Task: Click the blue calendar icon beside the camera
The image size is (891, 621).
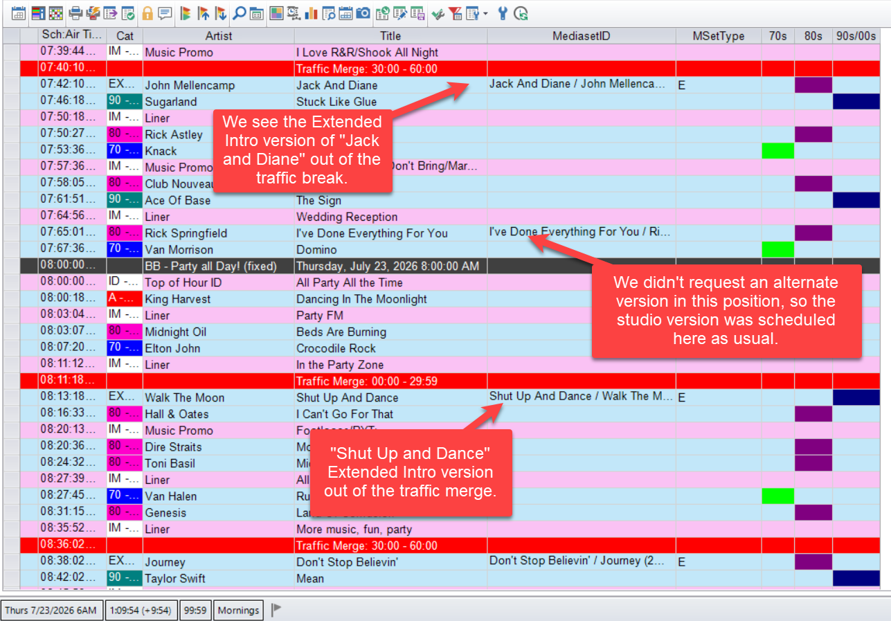Action: pos(345,13)
